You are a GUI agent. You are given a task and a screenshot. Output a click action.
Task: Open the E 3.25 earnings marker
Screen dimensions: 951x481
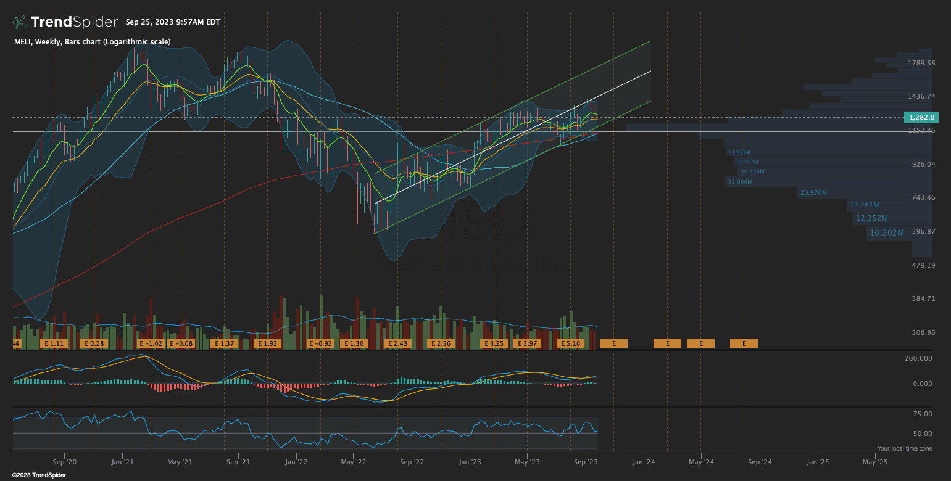coord(494,343)
